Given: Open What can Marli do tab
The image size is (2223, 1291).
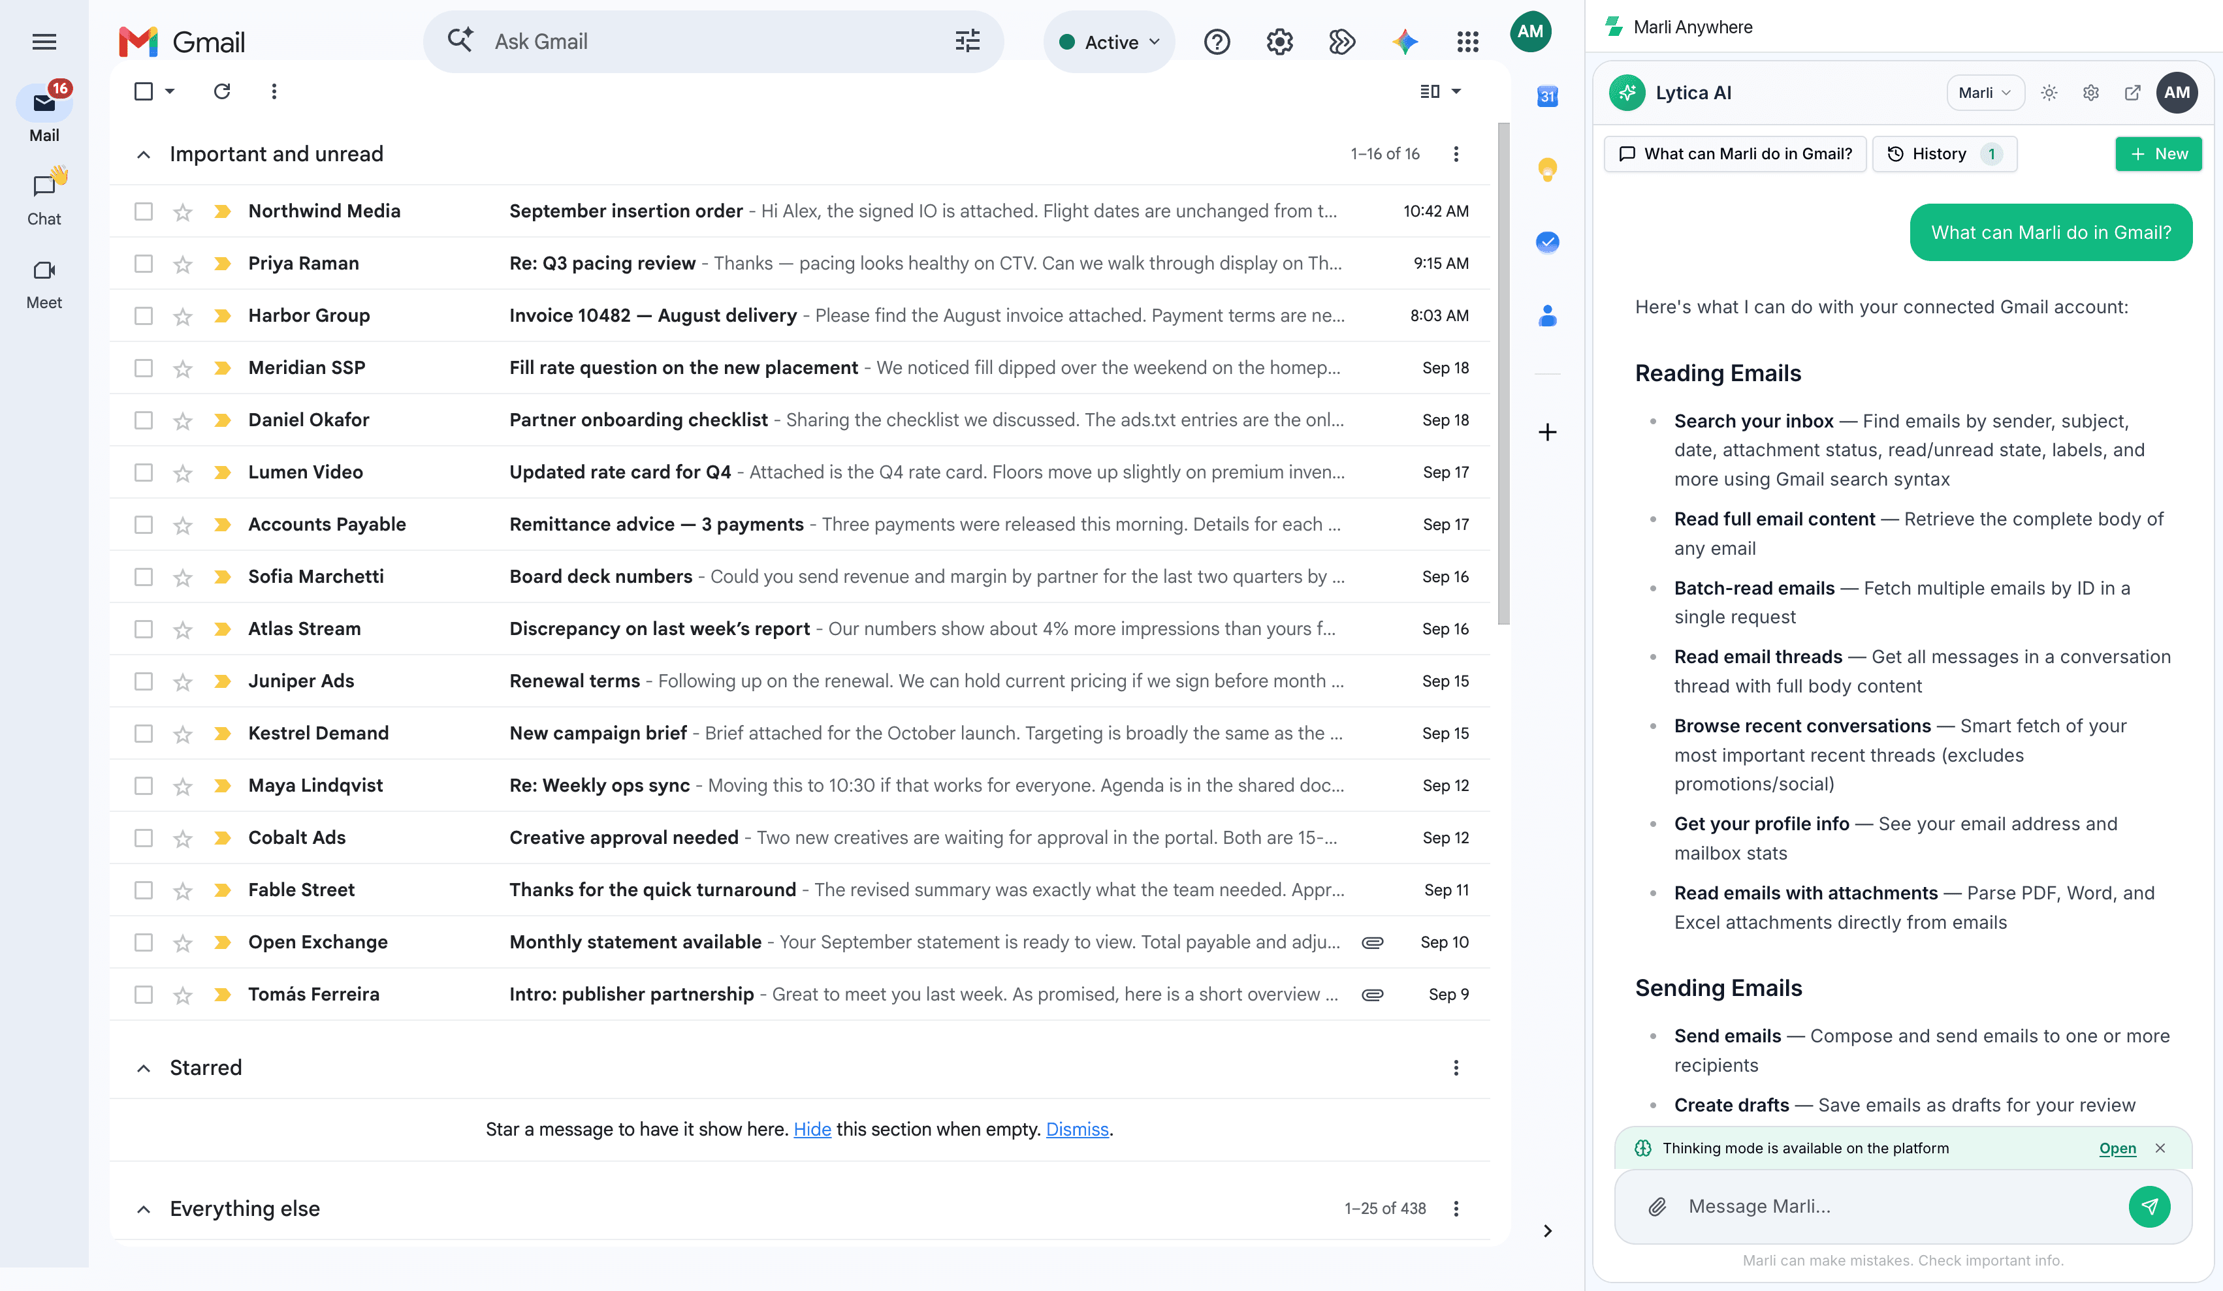Looking at the screenshot, I should (1735, 153).
